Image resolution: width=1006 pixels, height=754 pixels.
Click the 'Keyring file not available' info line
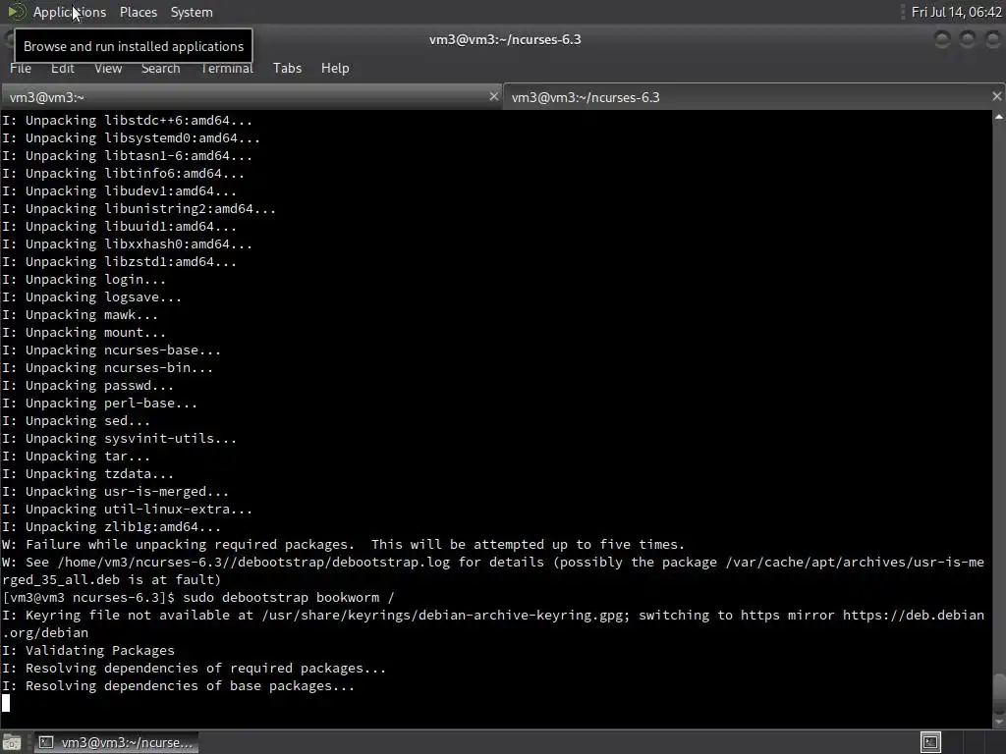(x=493, y=623)
